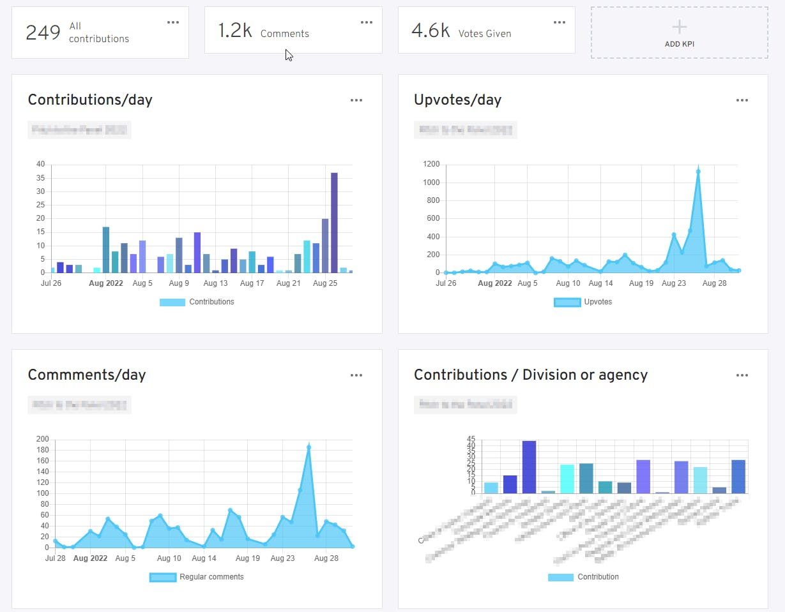785x612 pixels.
Task: Toggle the Contribution legend swatch in division chart
Action: tap(561, 577)
